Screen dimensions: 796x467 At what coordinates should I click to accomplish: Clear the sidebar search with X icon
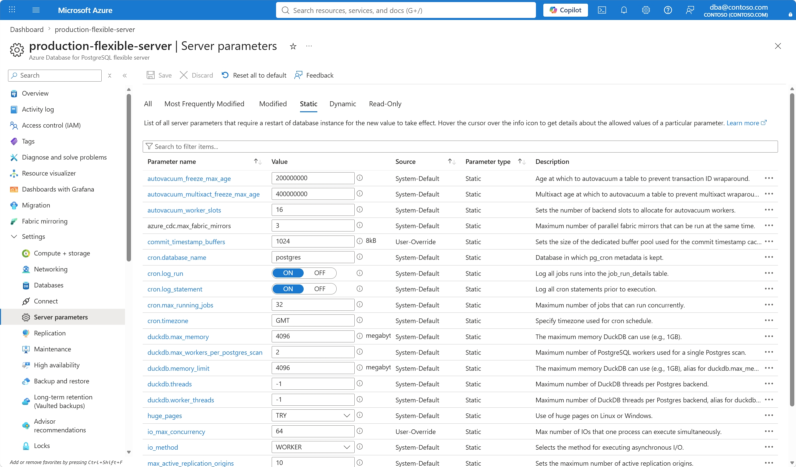click(x=110, y=76)
